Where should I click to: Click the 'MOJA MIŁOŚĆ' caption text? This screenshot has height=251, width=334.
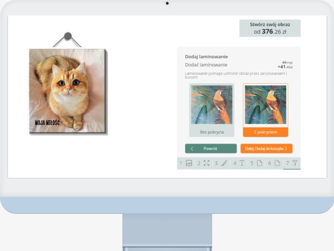(47, 122)
